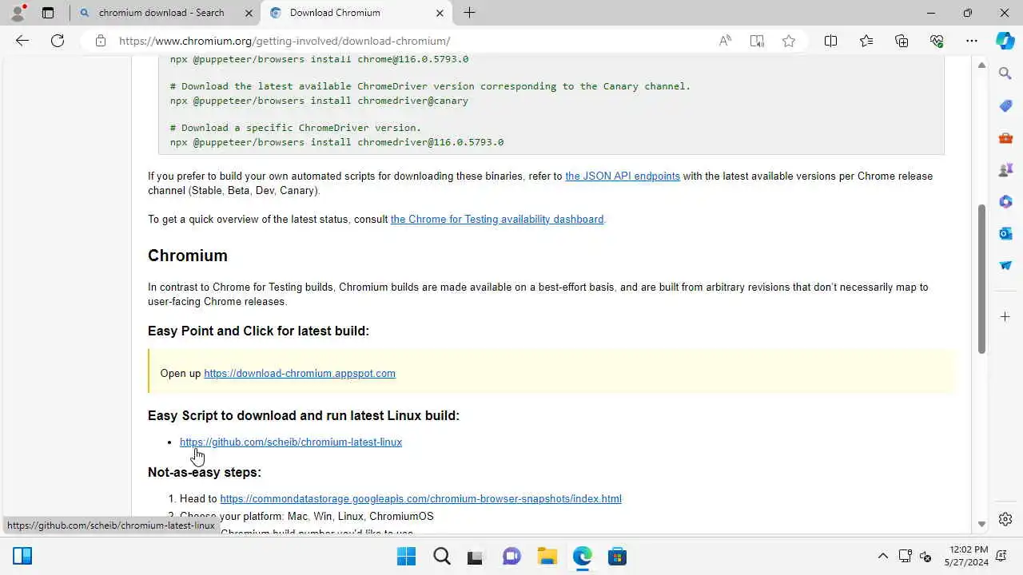Open Widgets button on taskbar
The image size is (1023, 575).
22,556
